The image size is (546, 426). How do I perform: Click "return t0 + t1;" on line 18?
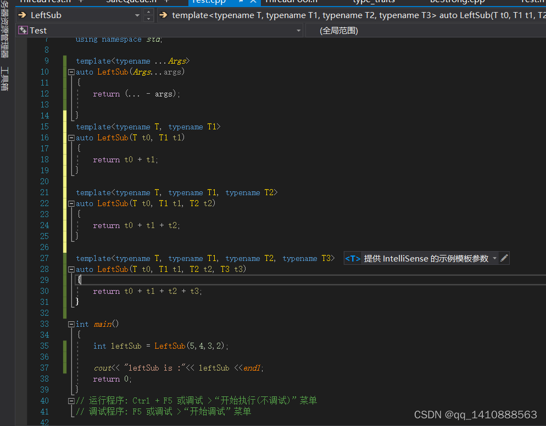coord(125,160)
